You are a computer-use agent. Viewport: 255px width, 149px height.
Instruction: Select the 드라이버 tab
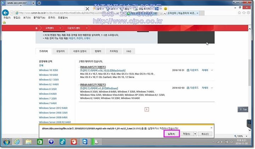[x=44, y=51]
